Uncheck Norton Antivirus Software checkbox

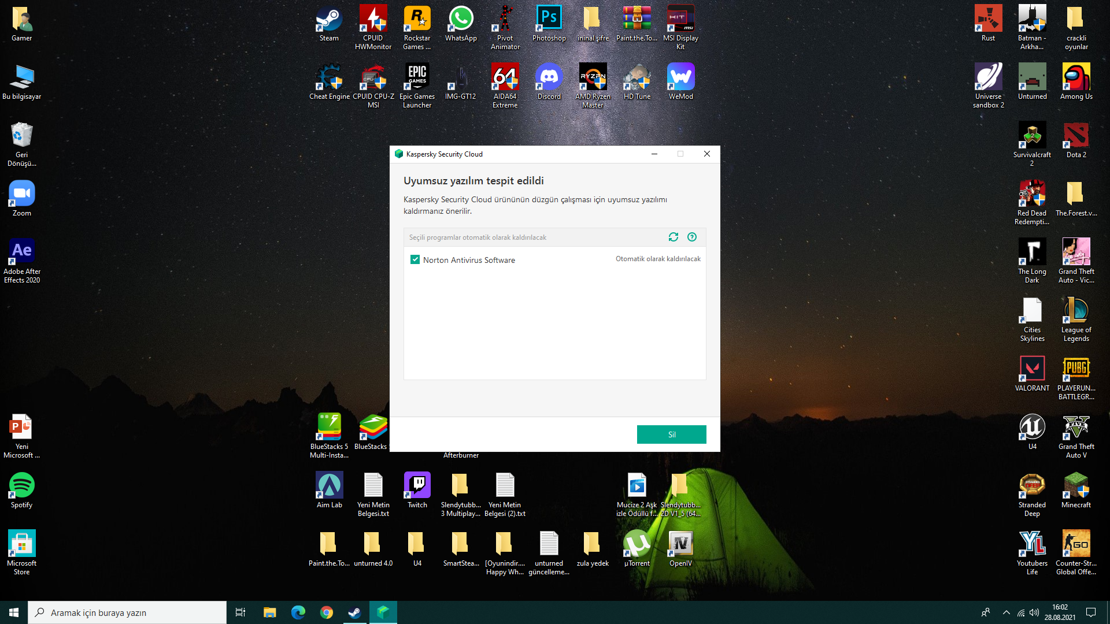tap(415, 259)
